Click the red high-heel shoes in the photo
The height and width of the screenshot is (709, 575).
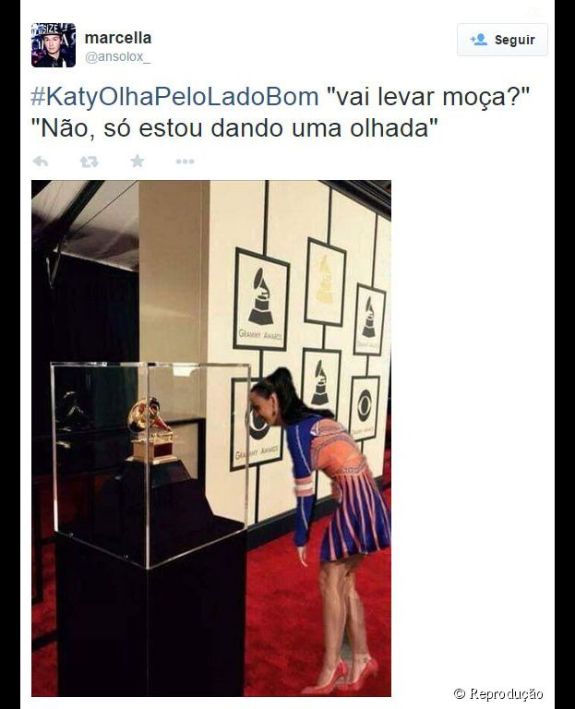point(340,677)
